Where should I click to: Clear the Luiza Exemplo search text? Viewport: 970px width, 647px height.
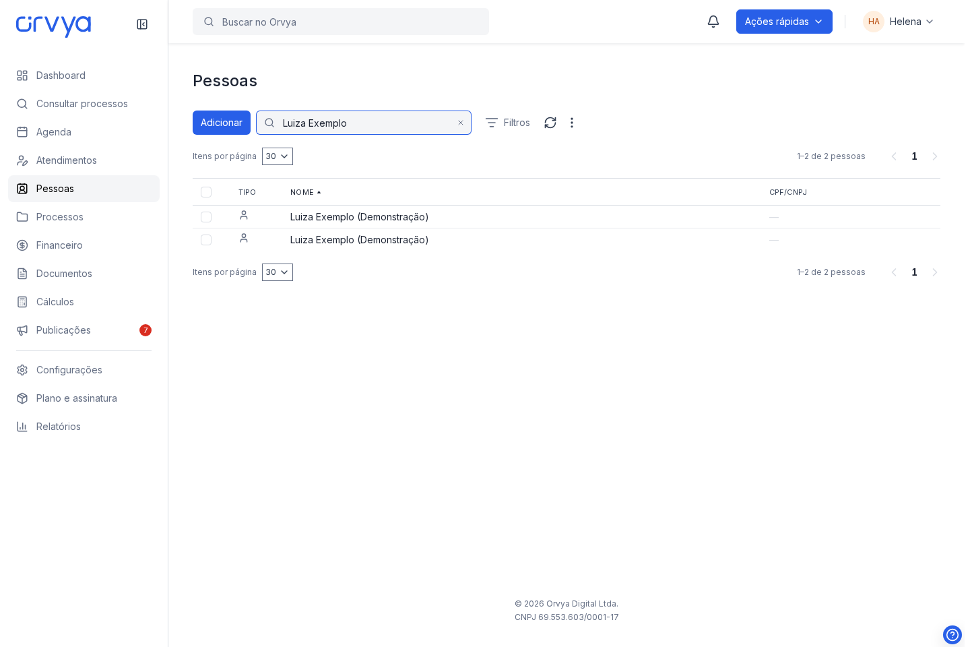point(461,123)
